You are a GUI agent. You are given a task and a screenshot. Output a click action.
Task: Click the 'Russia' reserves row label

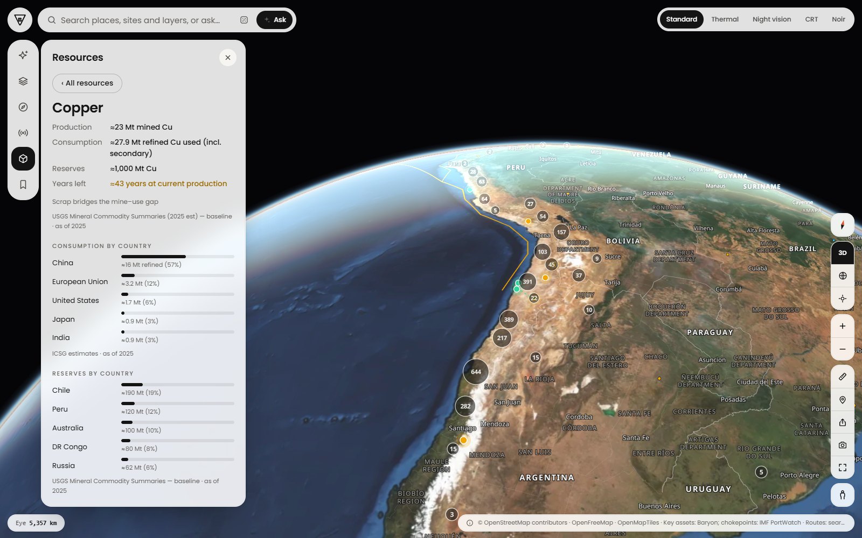(64, 466)
